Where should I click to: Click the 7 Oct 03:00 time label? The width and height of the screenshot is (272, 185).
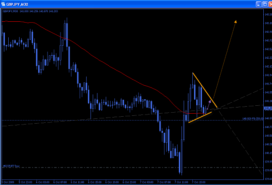pos(147,182)
